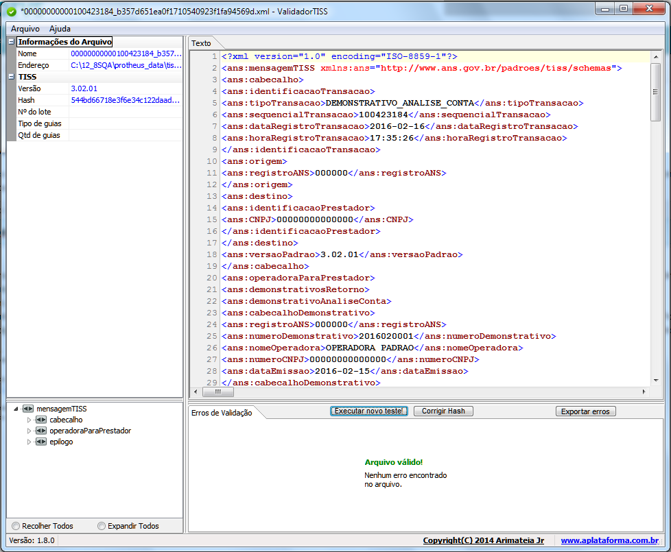Click the horaRegistroTransacao 17:35:26 line
This screenshot has width=671, height=552.
pyautogui.click(x=394, y=138)
